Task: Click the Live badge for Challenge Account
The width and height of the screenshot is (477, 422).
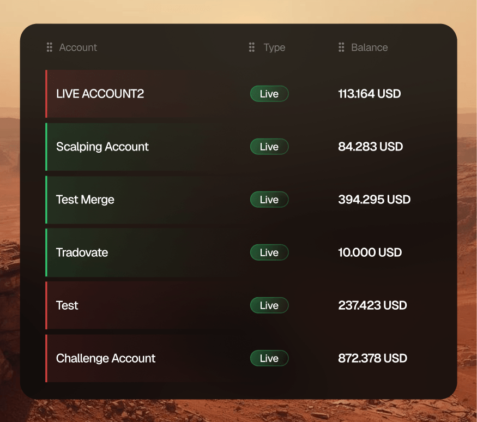Action: point(269,358)
